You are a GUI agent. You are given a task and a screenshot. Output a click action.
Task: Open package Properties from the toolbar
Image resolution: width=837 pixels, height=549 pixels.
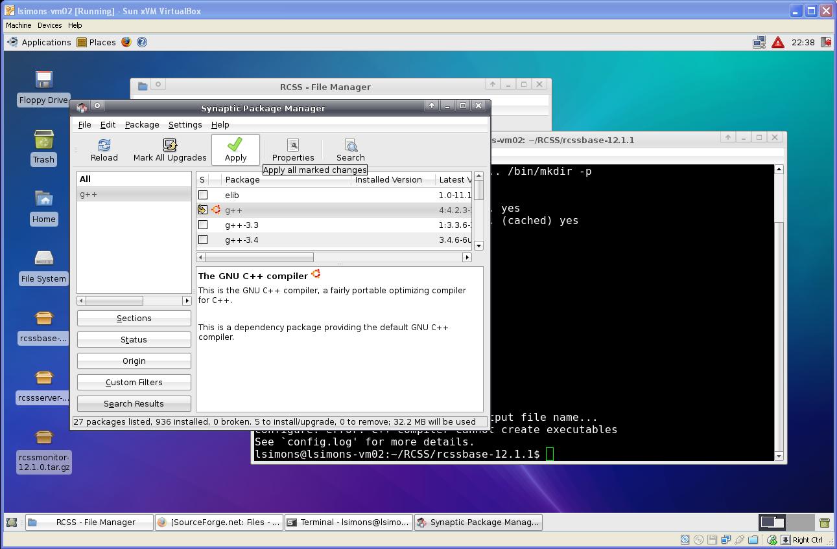293,150
